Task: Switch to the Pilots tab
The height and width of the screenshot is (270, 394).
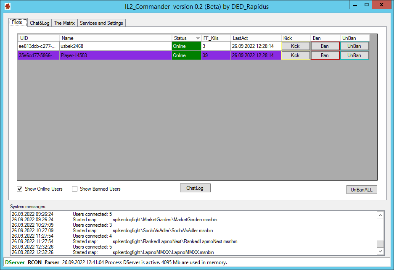Action: 17,22
